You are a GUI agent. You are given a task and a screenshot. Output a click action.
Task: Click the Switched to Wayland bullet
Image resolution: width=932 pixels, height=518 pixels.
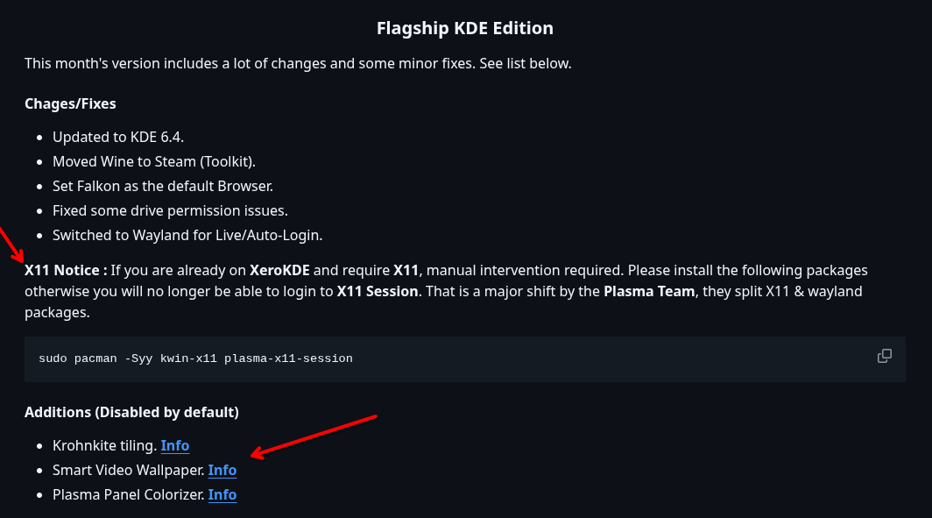187,235
